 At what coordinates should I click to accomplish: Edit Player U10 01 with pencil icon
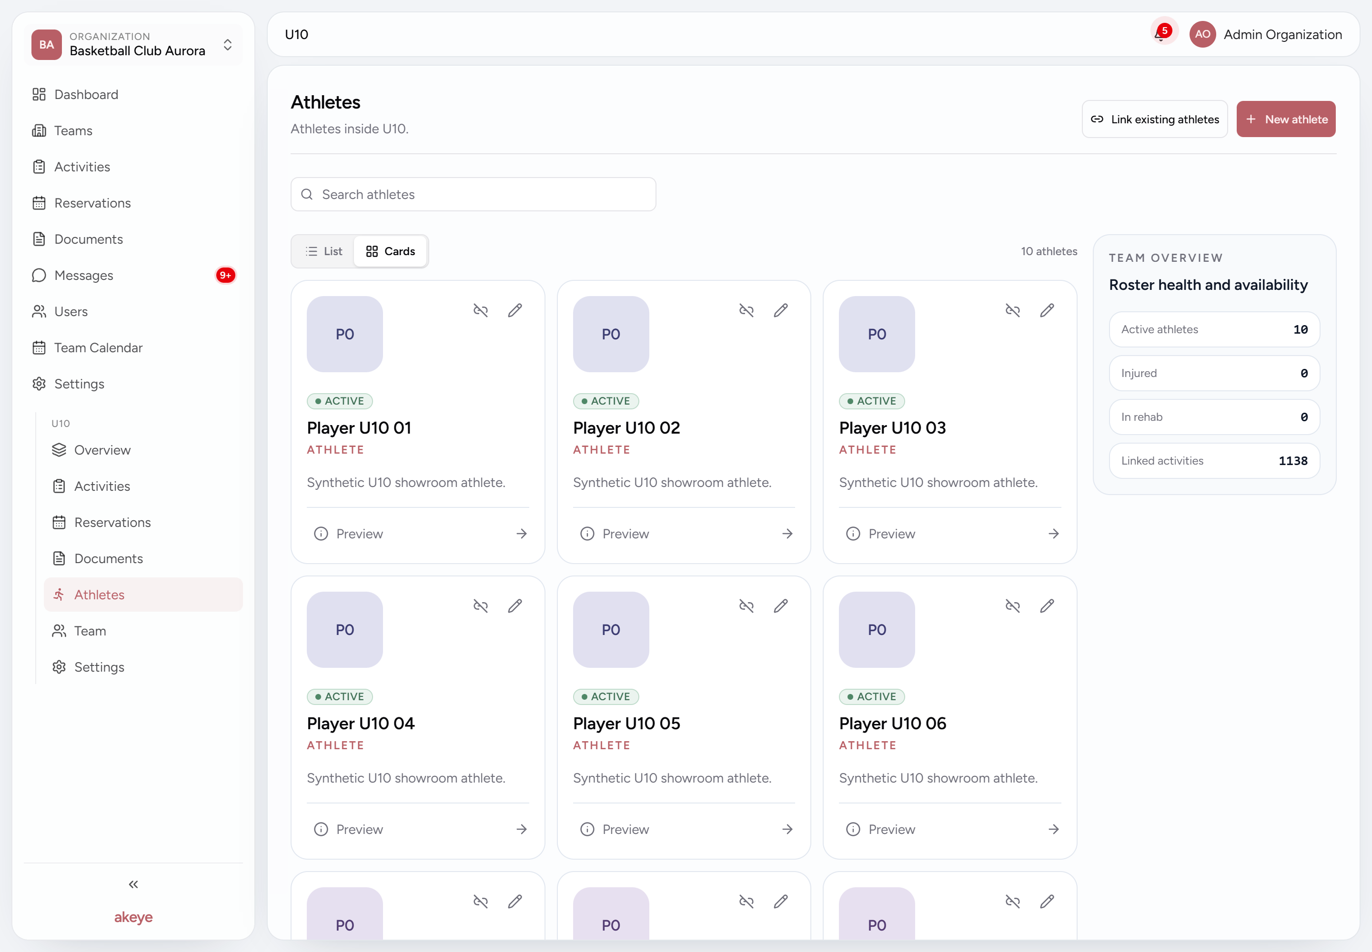point(515,310)
